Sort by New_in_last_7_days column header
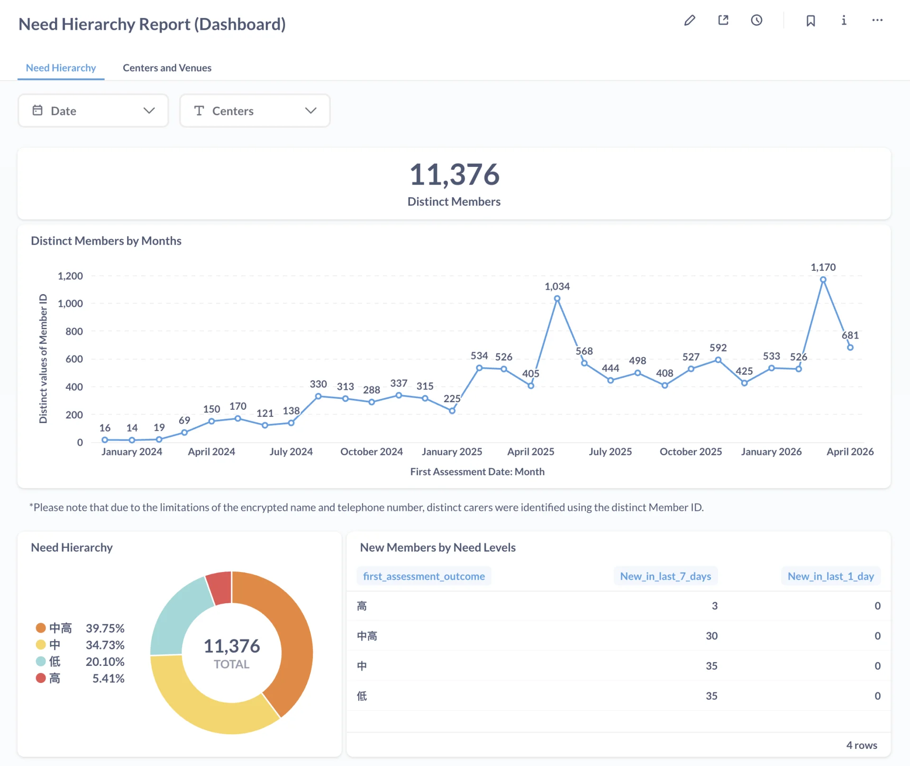This screenshot has width=910, height=766. click(x=665, y=576)
